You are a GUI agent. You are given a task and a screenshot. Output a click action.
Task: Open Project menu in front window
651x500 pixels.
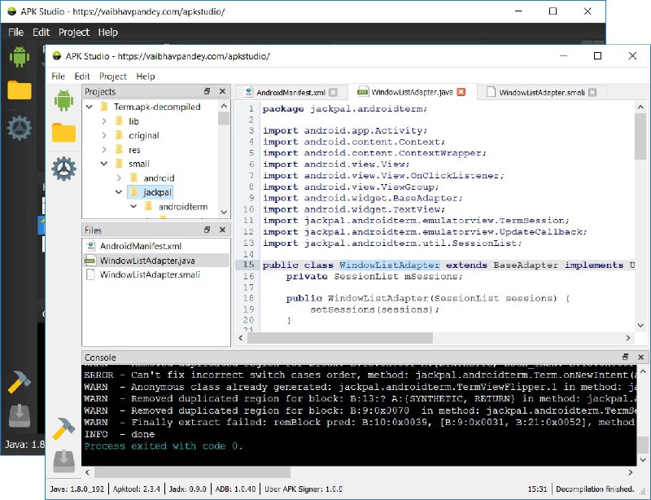(113, 76)
